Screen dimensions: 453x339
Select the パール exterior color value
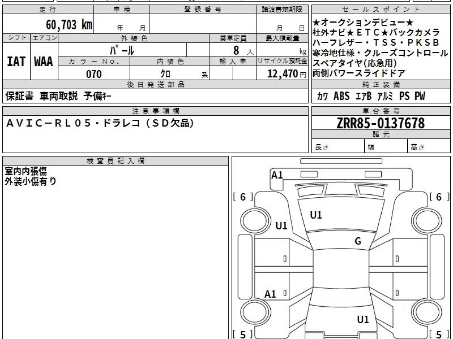[x=122, y=50]
